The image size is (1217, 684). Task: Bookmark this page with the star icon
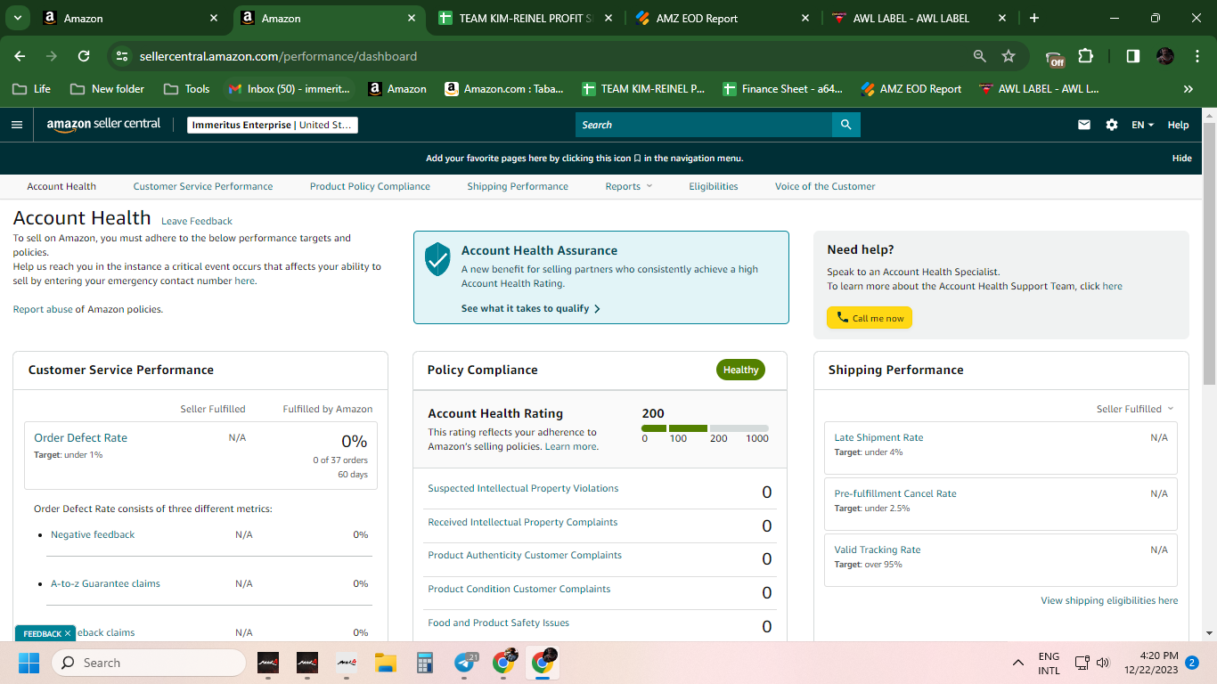pos(1009,56)
